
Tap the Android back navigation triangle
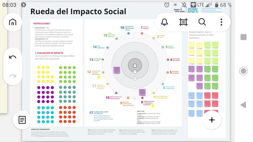tap(243, 105)
